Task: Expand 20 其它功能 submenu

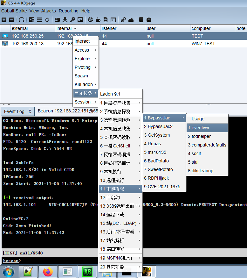Action: pos(120,267)
